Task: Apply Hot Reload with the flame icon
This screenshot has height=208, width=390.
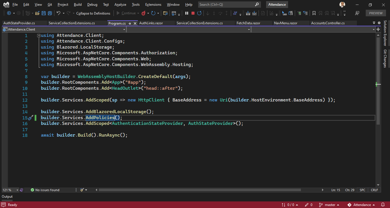Action: 144,13
